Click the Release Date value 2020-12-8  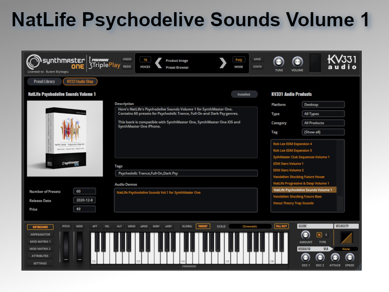coord(84,200)
